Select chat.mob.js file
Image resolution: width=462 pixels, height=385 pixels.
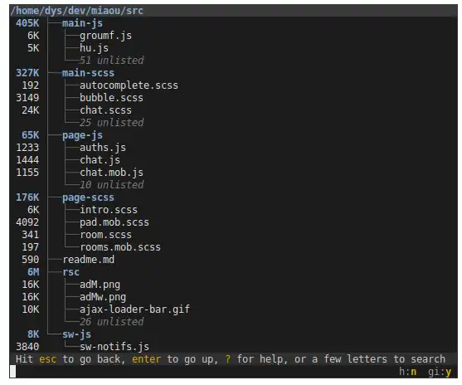pos(111,173)
